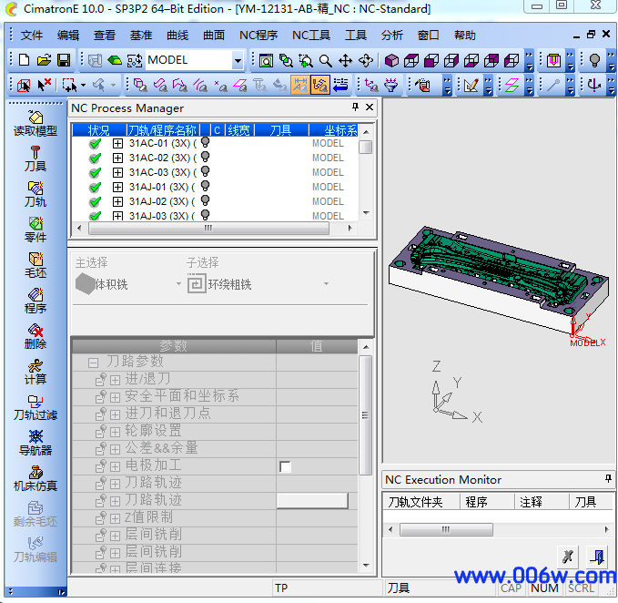Screen dimensions: 618x603
Task: Click the 零件 (part) sidebar icon
Action: tap(35, 230)
